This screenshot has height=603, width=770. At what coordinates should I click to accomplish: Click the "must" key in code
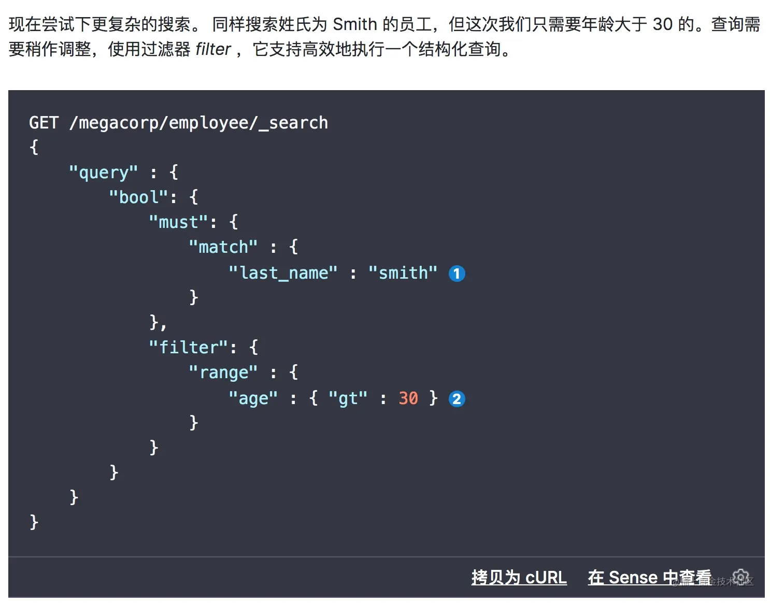(178, 222)
